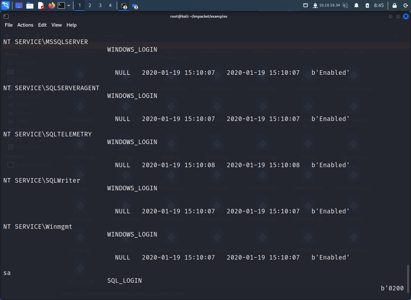
Task: Lock the screen with padlock icon
Action: pos(395,5)
